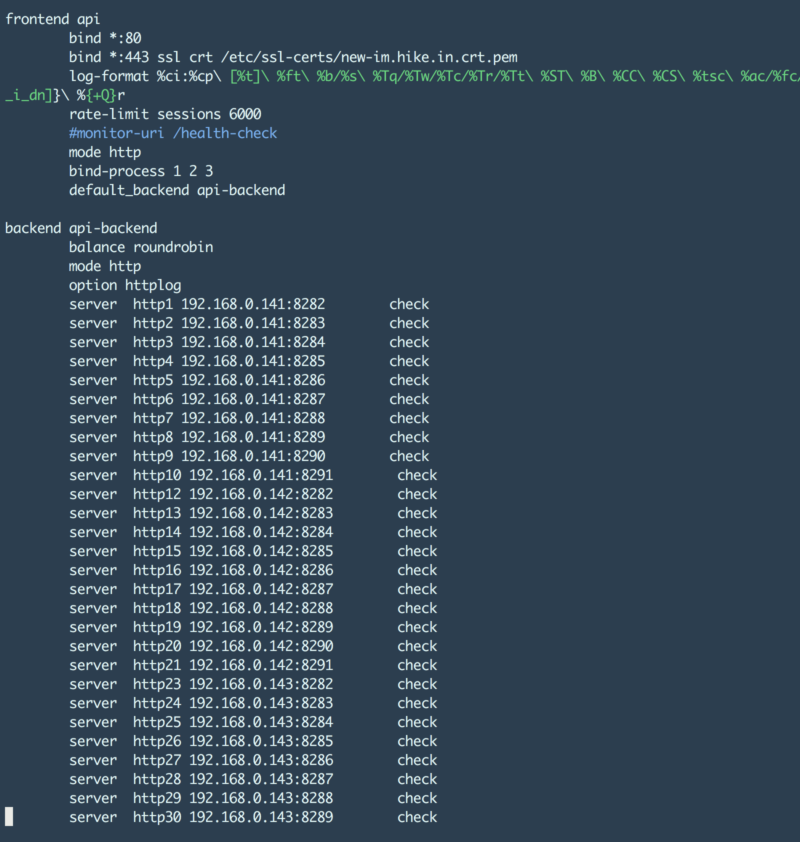Click server name 'http30' on last line
This screenshot has width=800, height=842.
157,817
